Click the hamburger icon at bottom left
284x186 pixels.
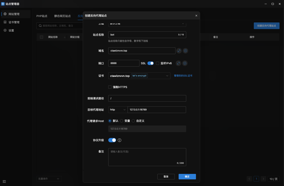[4, 182]
